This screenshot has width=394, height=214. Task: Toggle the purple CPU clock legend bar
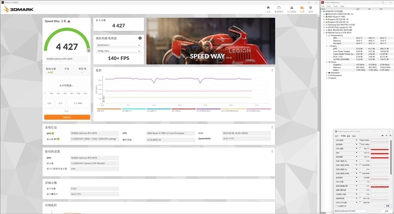[208, 109]
